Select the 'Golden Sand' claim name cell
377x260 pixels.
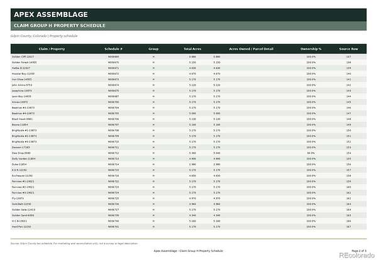(x=23, y=215)
